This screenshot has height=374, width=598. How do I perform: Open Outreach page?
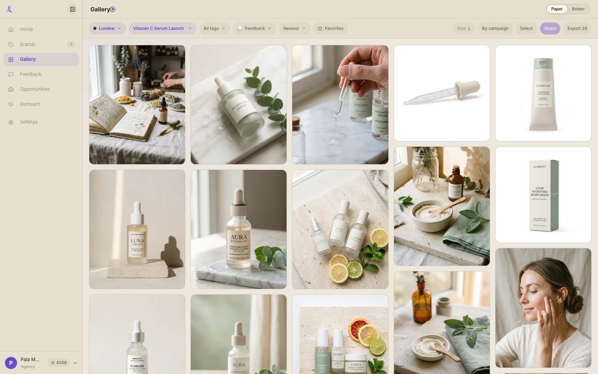[x=41, y=104]
